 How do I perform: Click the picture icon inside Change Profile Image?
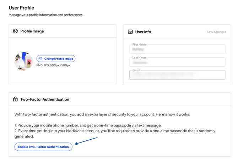tap(40, 59)
